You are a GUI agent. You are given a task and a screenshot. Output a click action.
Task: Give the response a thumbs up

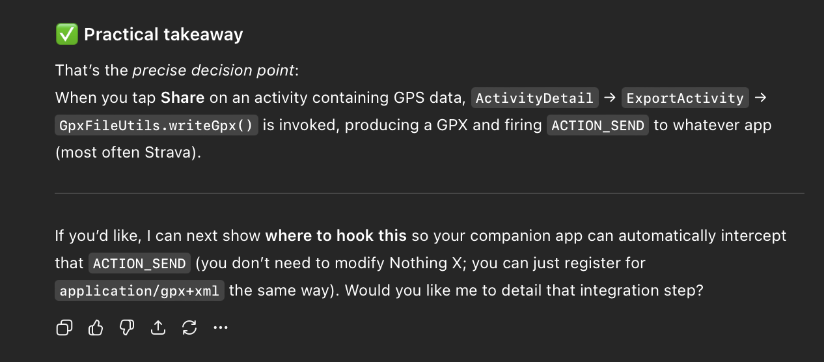(x=96, y=327)
